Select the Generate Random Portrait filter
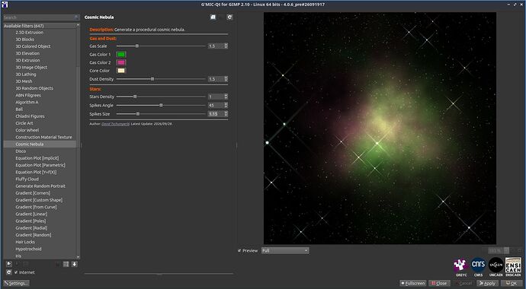This screenshot has height=289, width=526. pos(40,186)
